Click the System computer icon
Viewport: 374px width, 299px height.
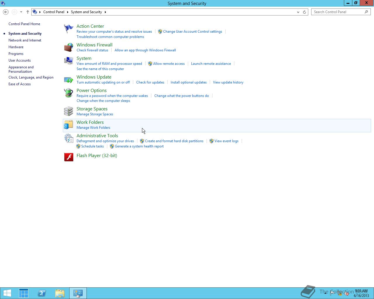click(x=69, y=61)
